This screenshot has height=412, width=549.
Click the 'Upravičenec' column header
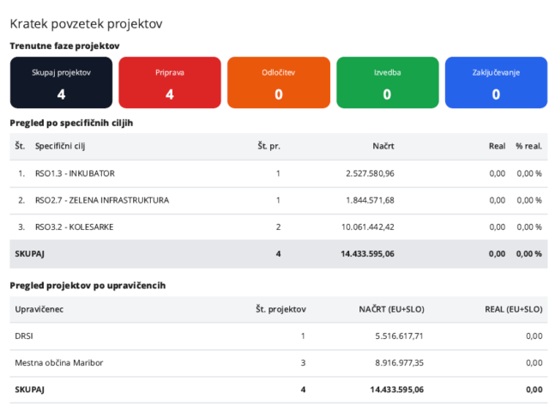tap(39, 309)
